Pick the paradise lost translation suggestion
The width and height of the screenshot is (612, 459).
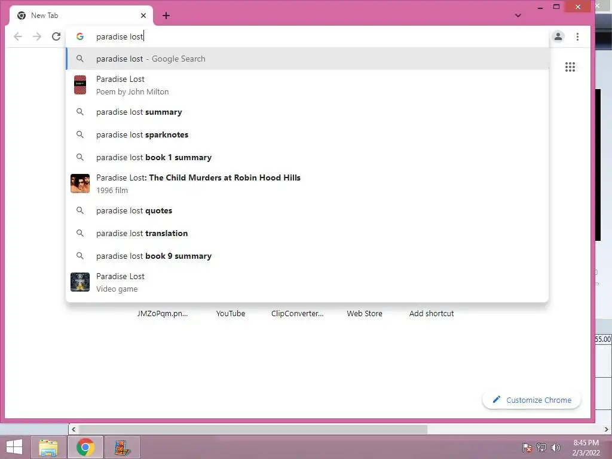click(308, 234)
